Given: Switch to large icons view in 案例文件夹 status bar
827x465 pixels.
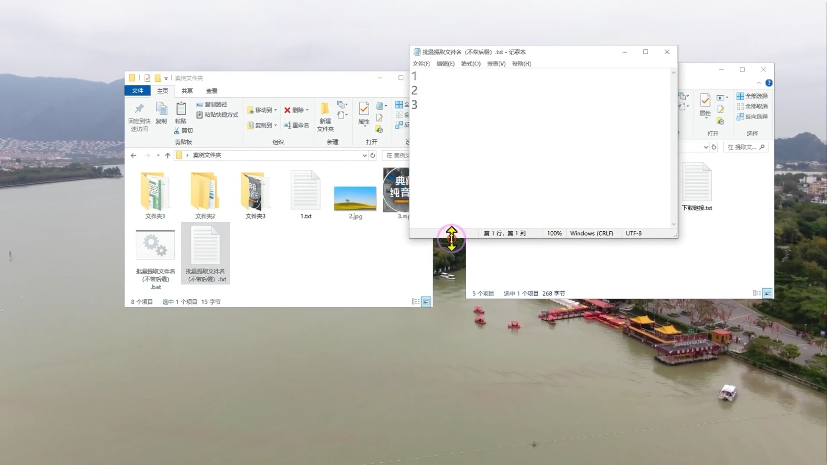Looking at the screenshot, I should (x=426, y=302).
